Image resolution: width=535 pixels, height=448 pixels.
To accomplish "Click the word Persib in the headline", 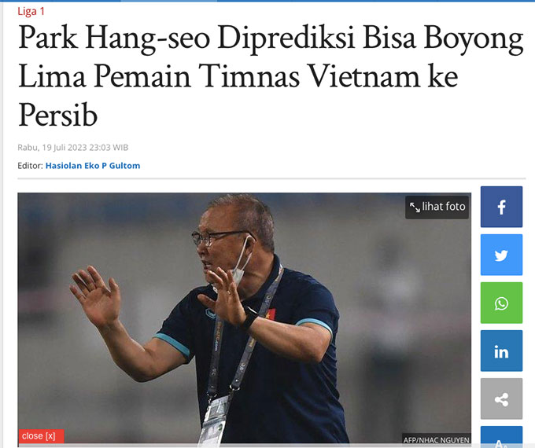I will click(57, 116).
